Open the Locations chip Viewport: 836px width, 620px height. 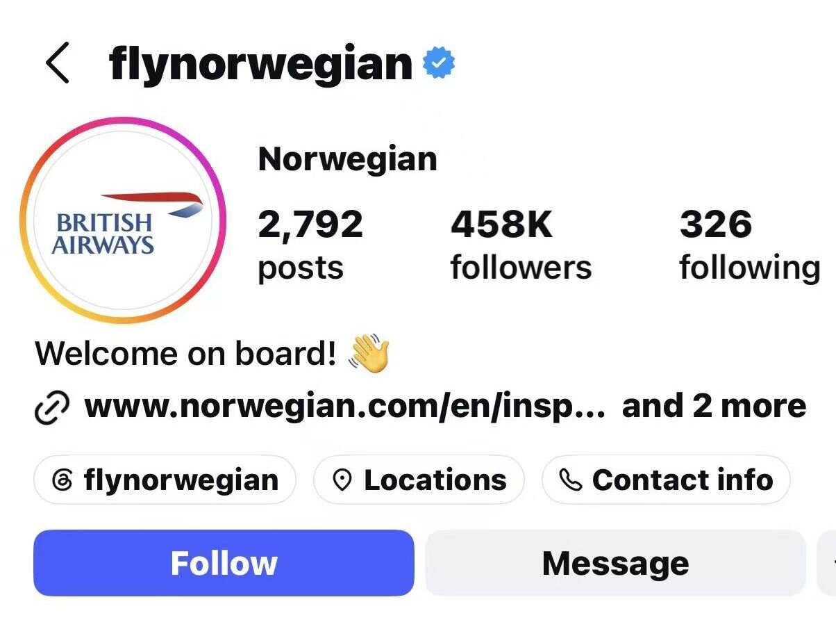click(419, 480)
